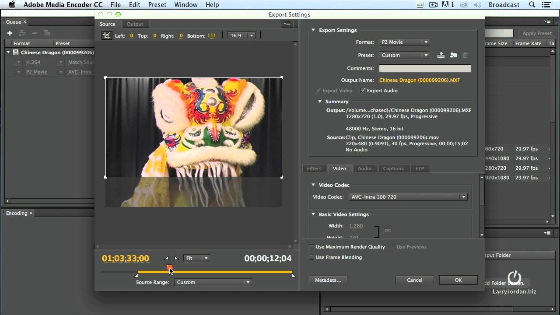Click Add Source plus icon in Queue panel
Viewport: 560px width, 315px height.
click(x=9, y=33)
